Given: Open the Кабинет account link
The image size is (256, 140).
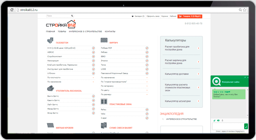Looking at the screenshot, I should pyautogui.click(x=173, y=16).
